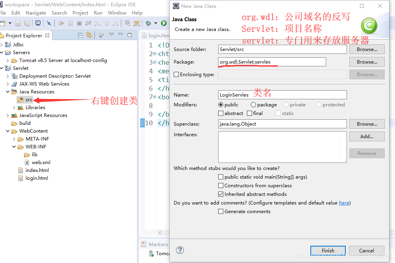This screenshot has width=395, height=263.
Task: Click the green Run icon
Action: (x=164, y=24)
